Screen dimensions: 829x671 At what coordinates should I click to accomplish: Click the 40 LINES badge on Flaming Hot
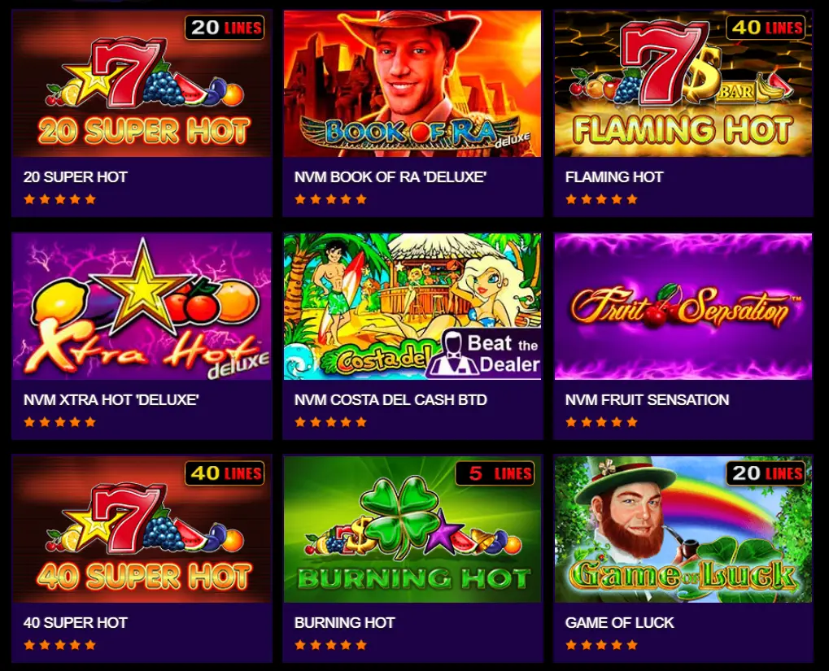pos(766,28)
